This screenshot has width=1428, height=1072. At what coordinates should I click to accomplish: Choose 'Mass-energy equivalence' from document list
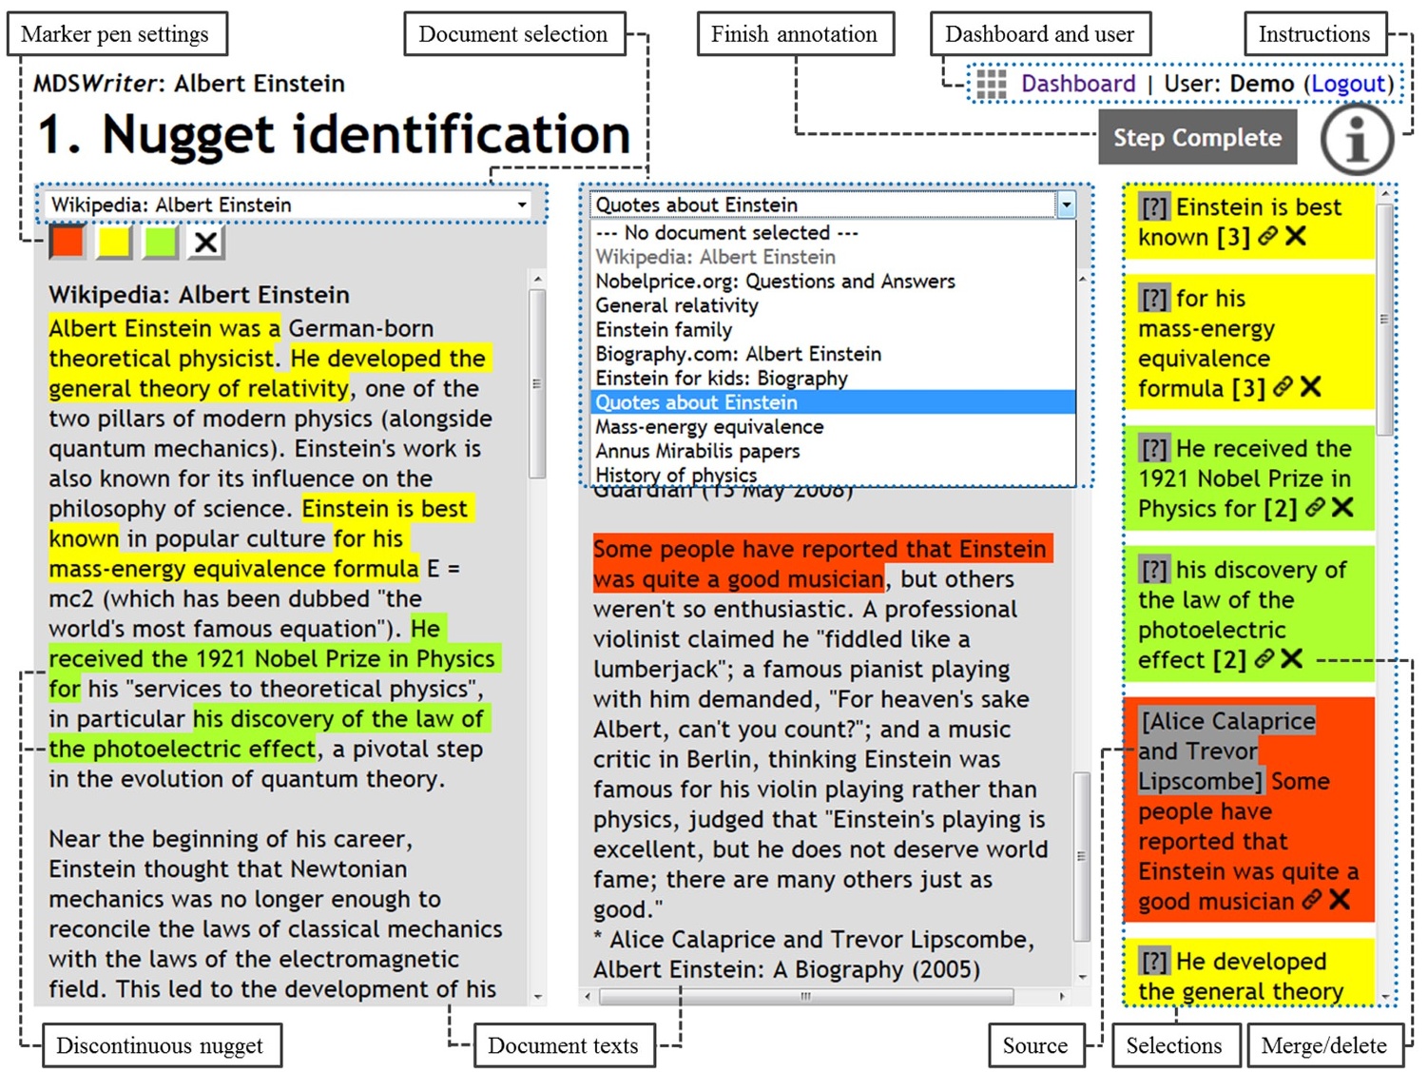tap(709, 427)
